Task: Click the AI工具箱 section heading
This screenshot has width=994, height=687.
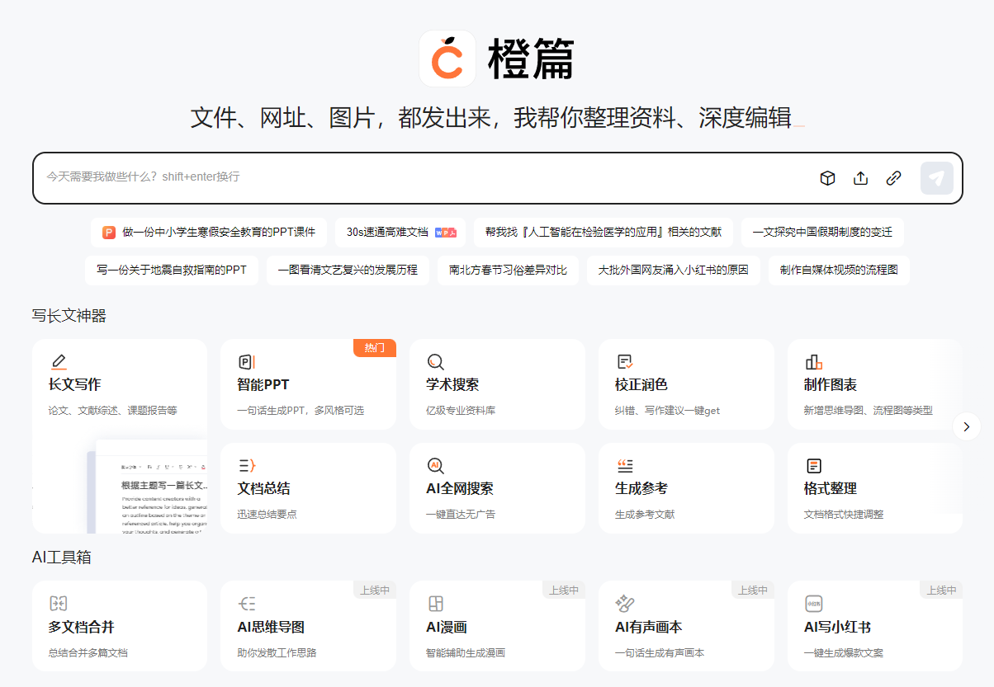Action: [x=62, y=558]
